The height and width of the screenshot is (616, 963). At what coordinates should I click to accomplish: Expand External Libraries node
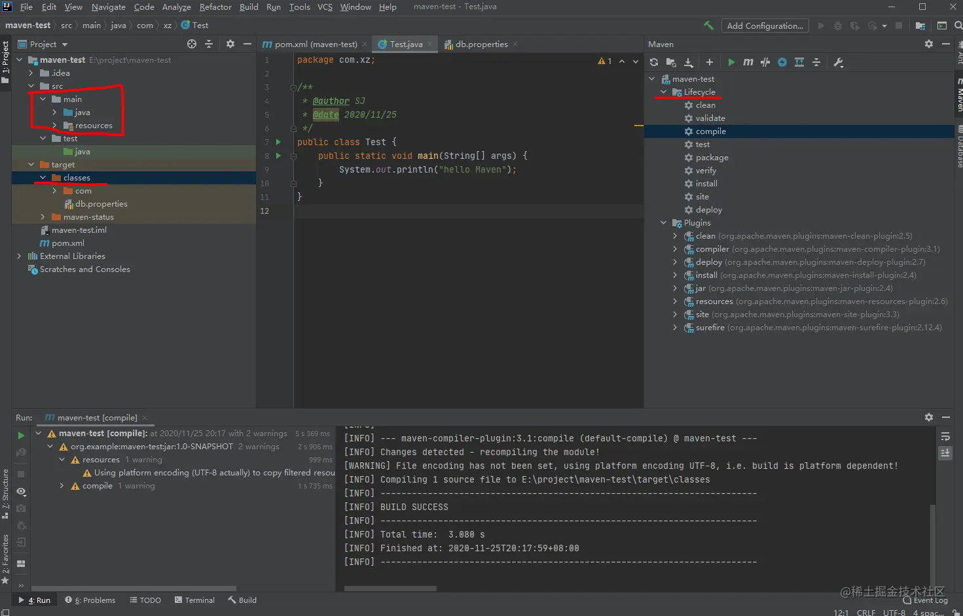tap(19, 256)
